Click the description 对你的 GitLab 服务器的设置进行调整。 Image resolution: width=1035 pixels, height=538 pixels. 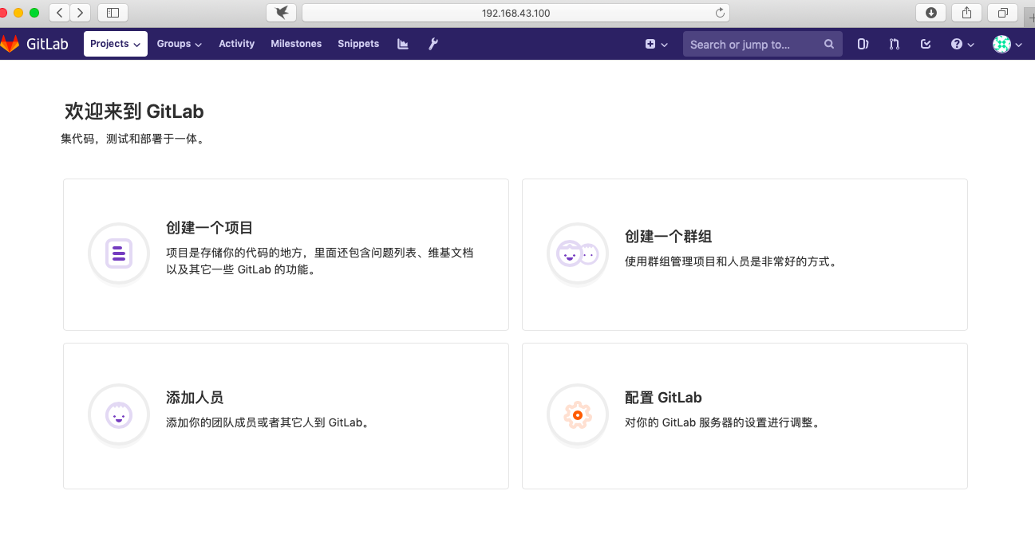point(724,422)
